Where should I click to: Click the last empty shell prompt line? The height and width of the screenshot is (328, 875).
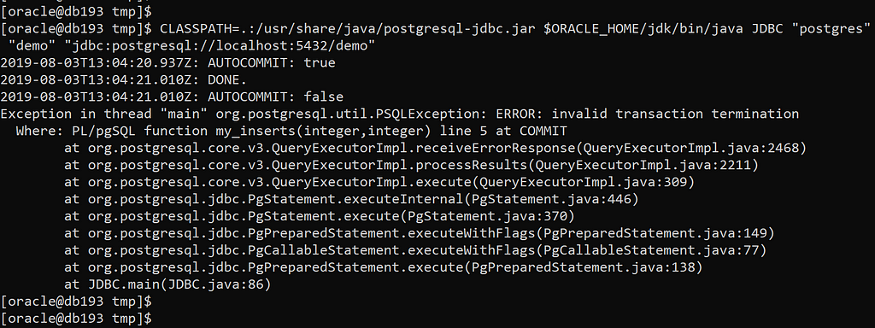click(x=76, y=319)
